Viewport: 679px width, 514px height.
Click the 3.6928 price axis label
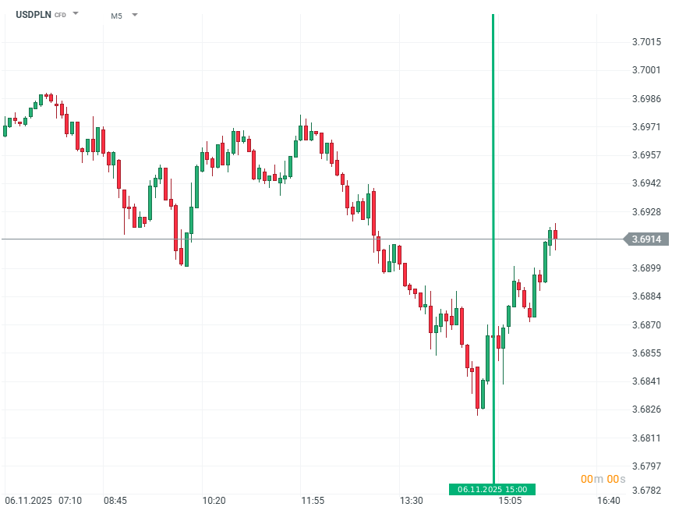pyautogui.click(x=646, y=212)
